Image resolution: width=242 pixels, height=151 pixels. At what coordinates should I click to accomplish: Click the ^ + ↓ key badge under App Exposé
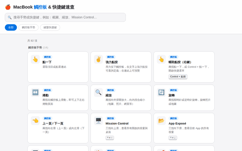[173, 138]
